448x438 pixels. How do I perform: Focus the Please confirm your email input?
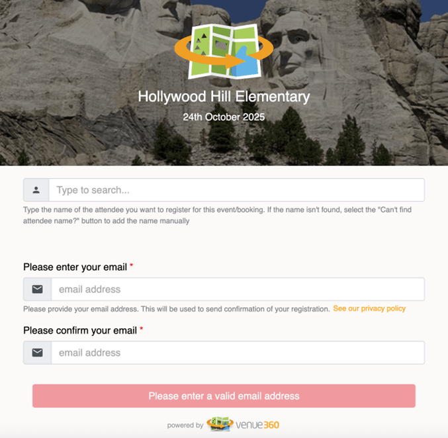pos(238,353)
